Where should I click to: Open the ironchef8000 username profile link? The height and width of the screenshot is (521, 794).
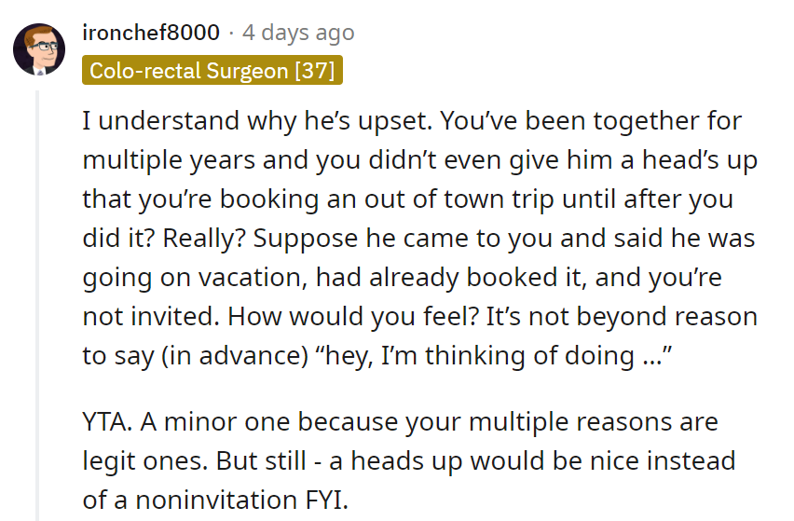tap(151, 33)
